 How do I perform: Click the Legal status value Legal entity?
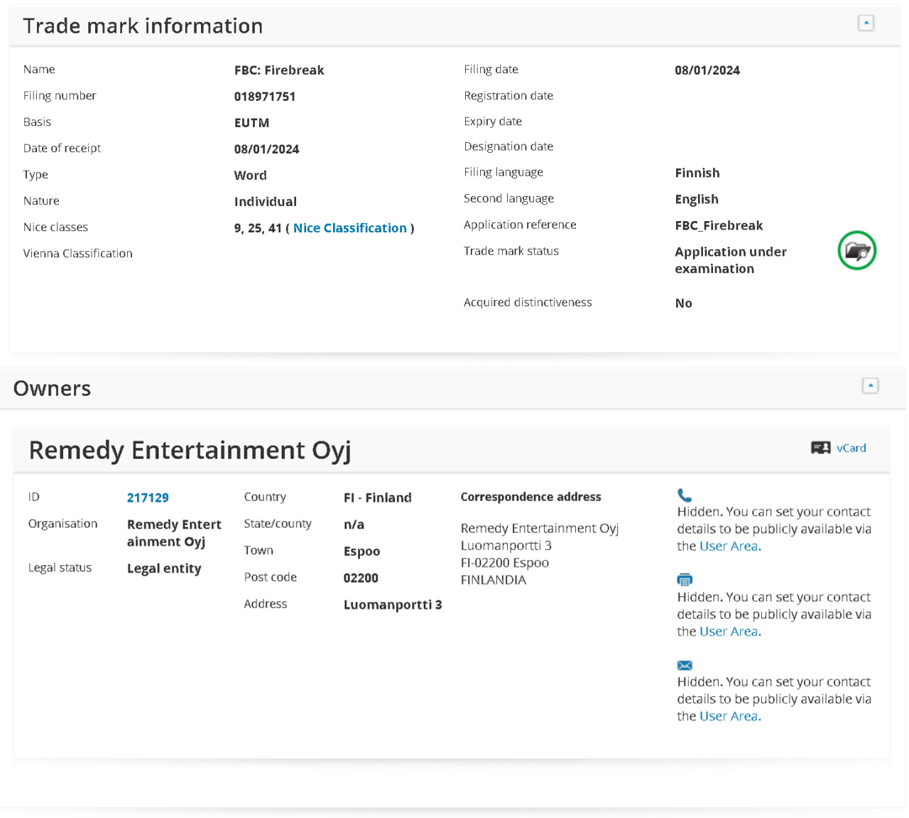tap(164, 569)
